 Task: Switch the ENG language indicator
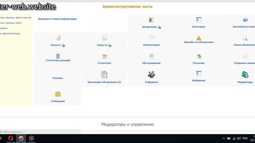pos(245,138)
